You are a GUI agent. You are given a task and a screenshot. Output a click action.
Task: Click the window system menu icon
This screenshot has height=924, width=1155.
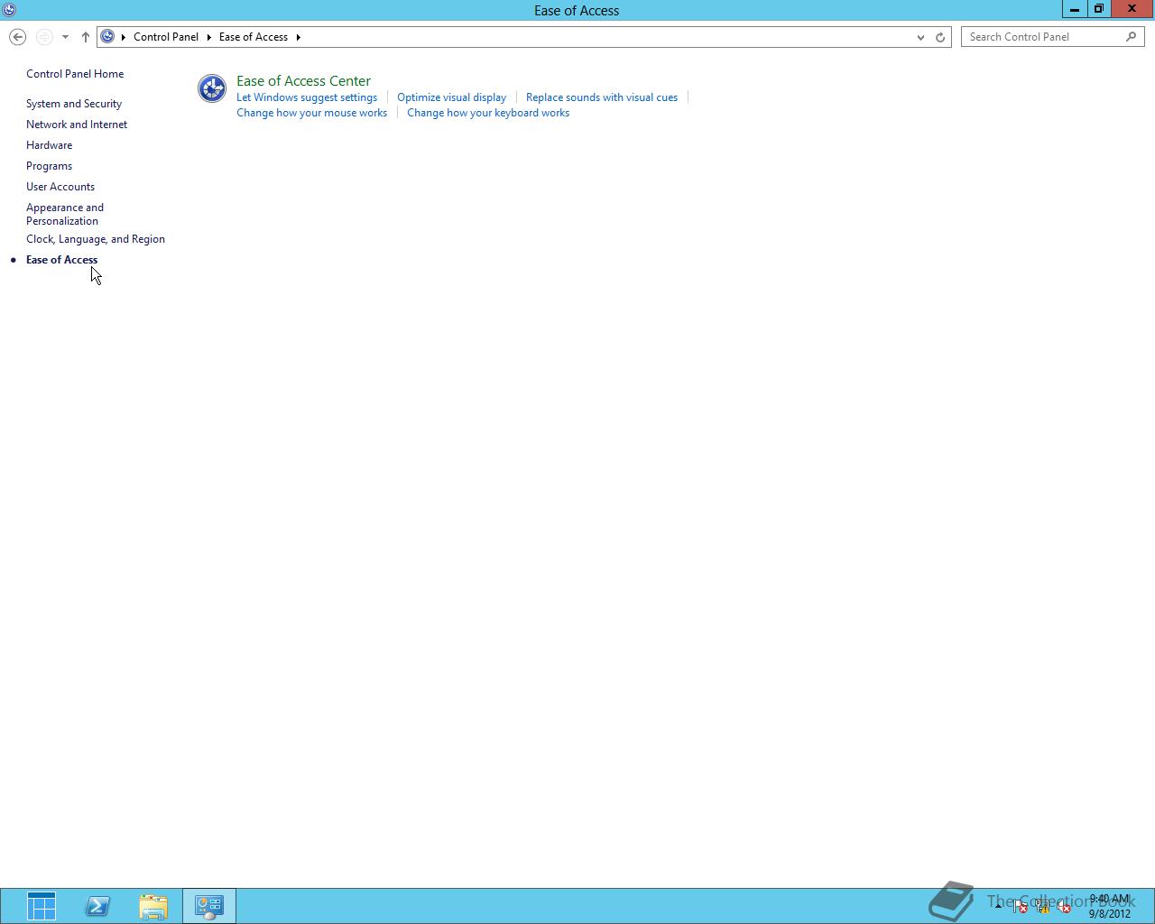[9, 10]
